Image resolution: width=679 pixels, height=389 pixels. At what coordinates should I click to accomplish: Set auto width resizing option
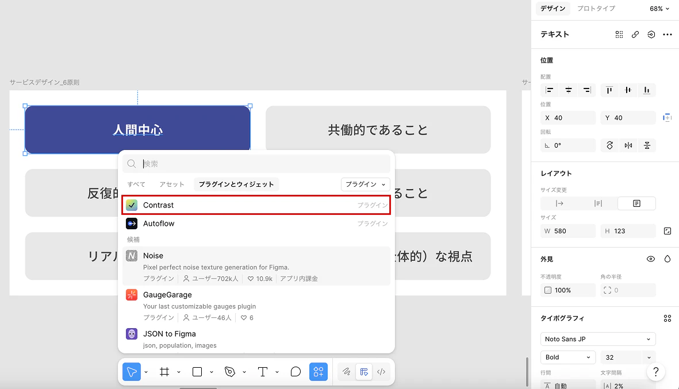559,203
